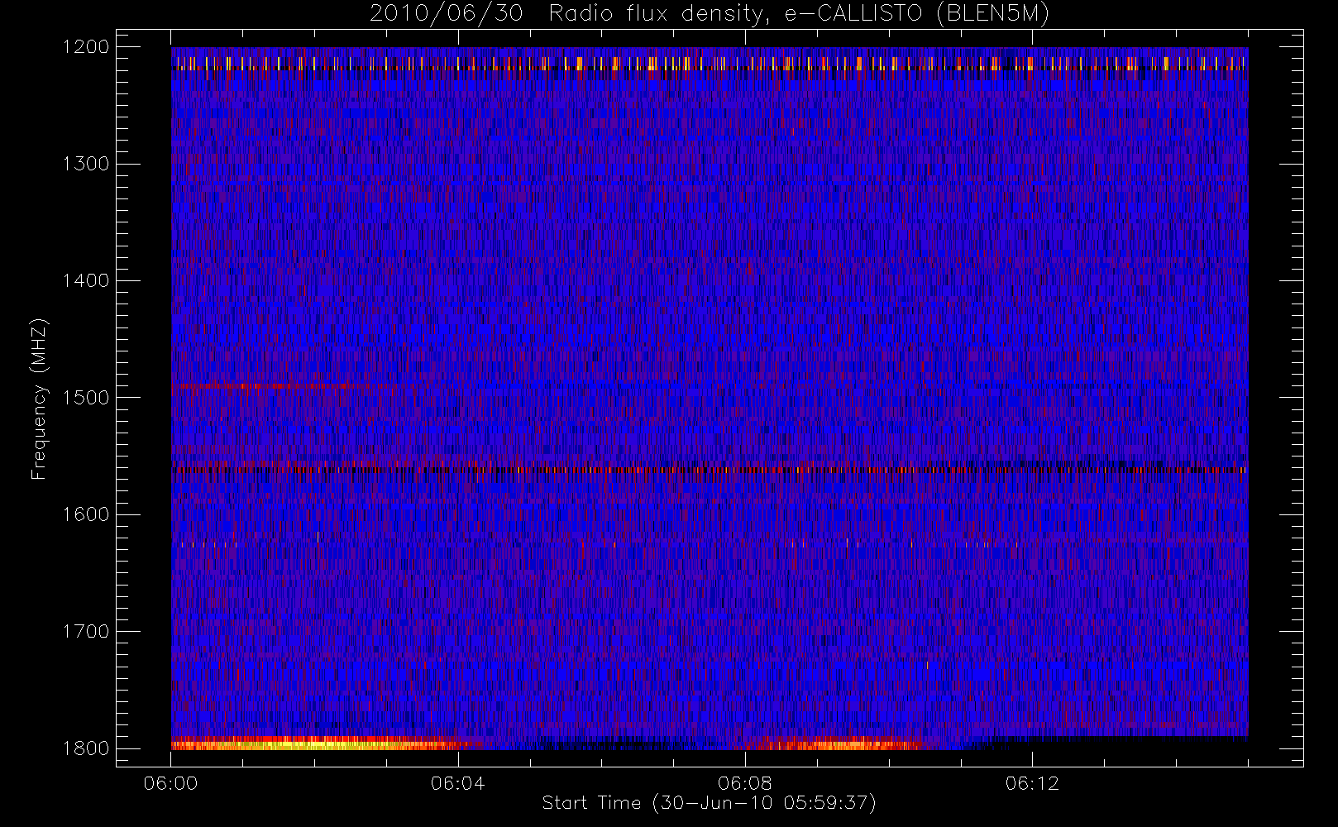Click the plot title 'Radio flux density, e-CALLISTO (BLEN5M)'

click(x=799, y=14)
